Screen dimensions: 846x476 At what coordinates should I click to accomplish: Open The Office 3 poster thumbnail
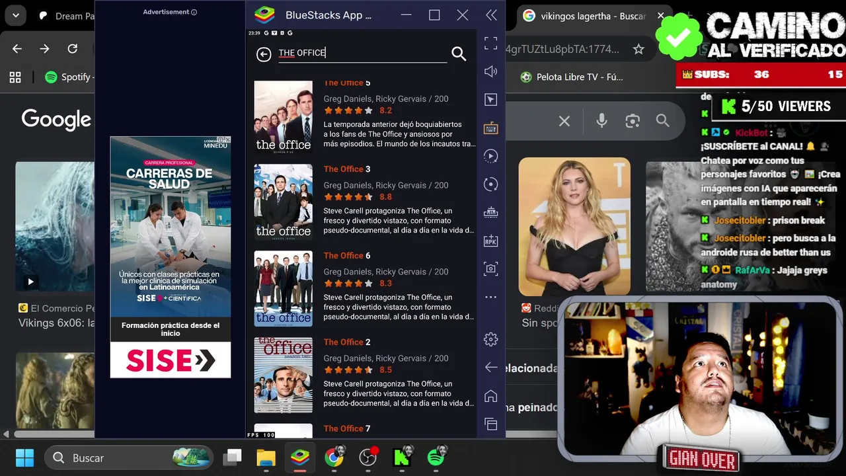[283, 202]
